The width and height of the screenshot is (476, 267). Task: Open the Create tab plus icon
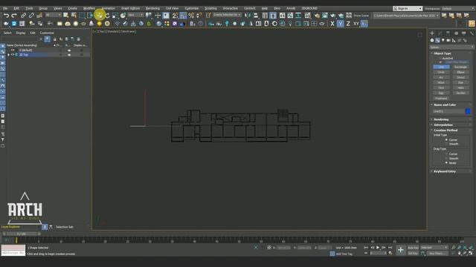432,33
